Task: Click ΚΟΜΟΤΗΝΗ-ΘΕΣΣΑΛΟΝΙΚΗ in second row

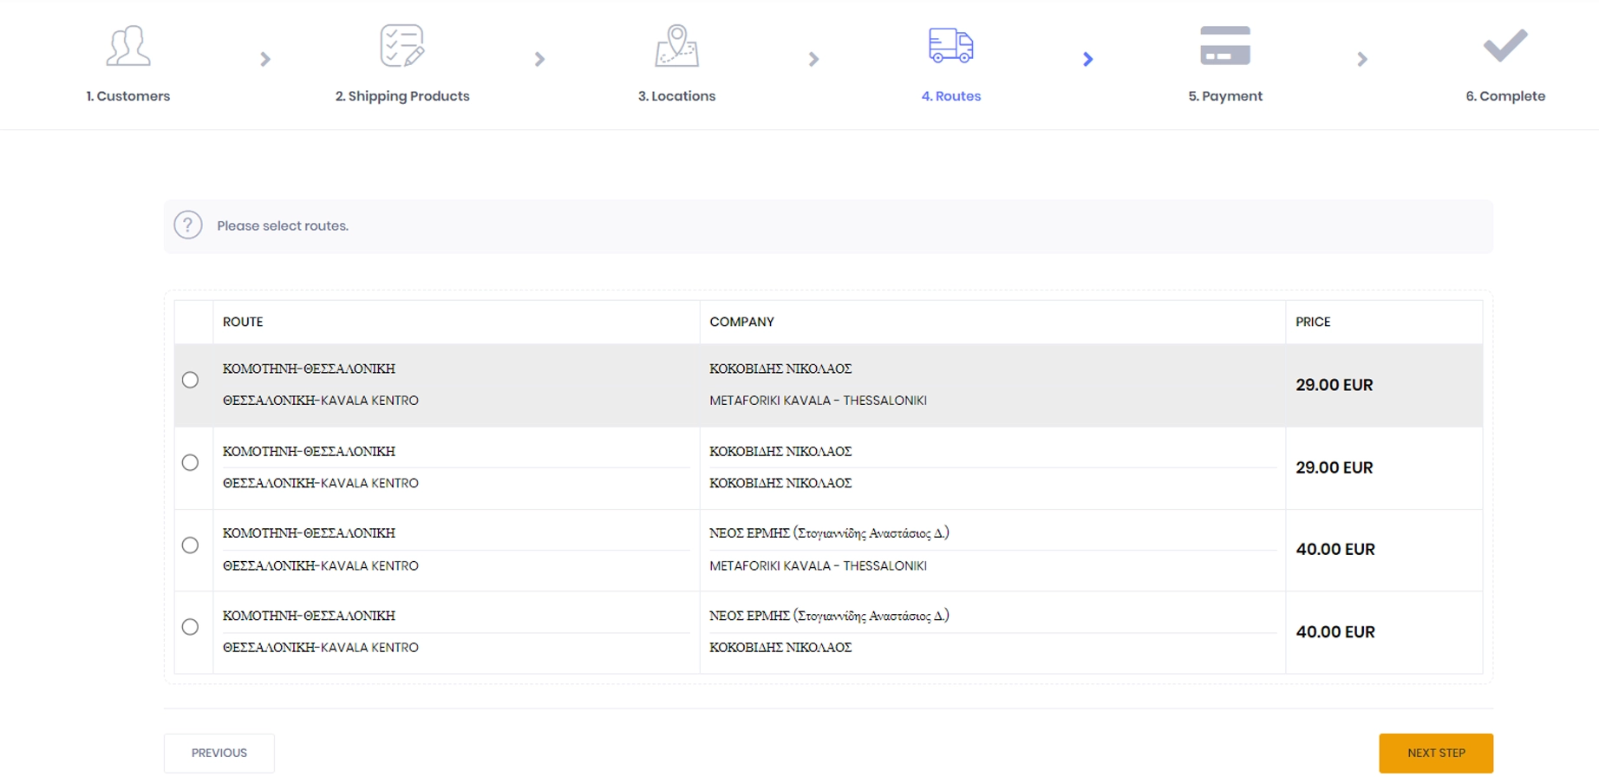Action: click(309, 451)
